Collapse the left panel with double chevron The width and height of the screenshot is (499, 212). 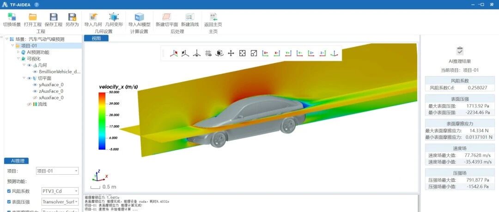pos(1,37)
